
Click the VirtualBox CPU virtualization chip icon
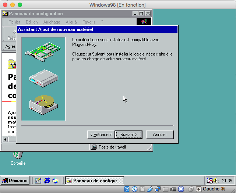click(x=181, y=189)
